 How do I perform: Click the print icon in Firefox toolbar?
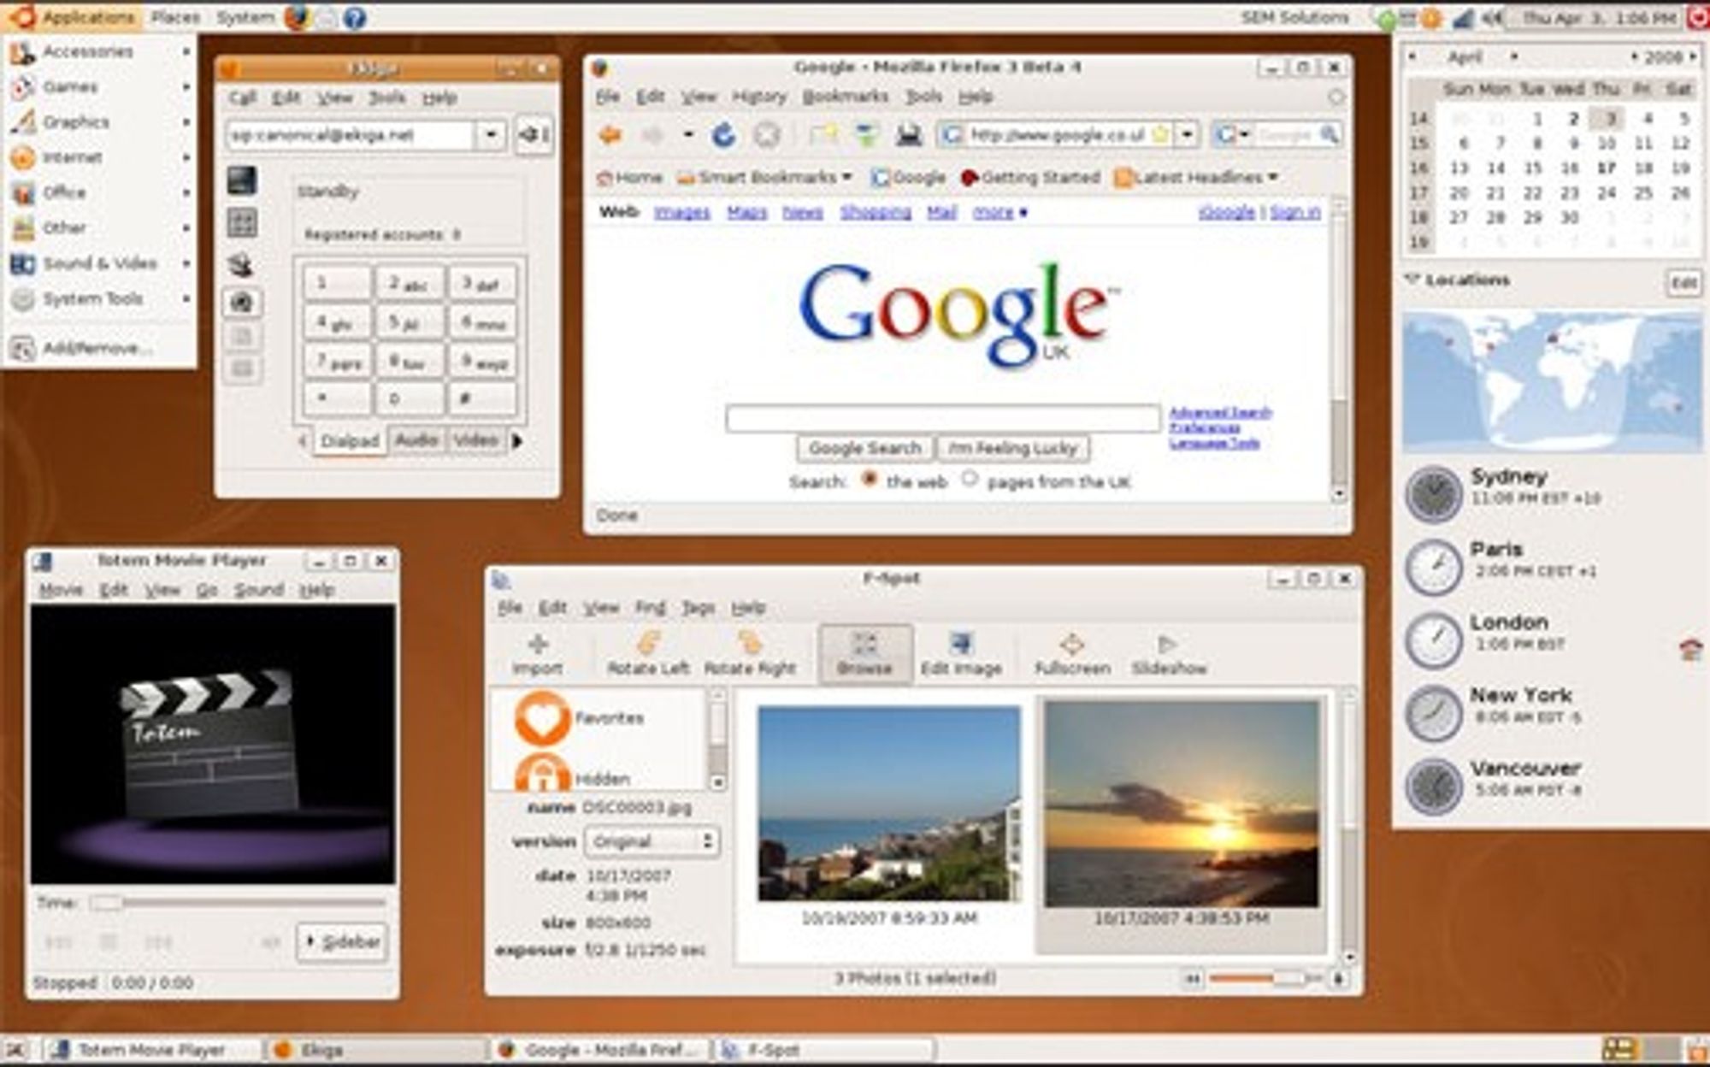pyautogui.click(x=907, y=135)
